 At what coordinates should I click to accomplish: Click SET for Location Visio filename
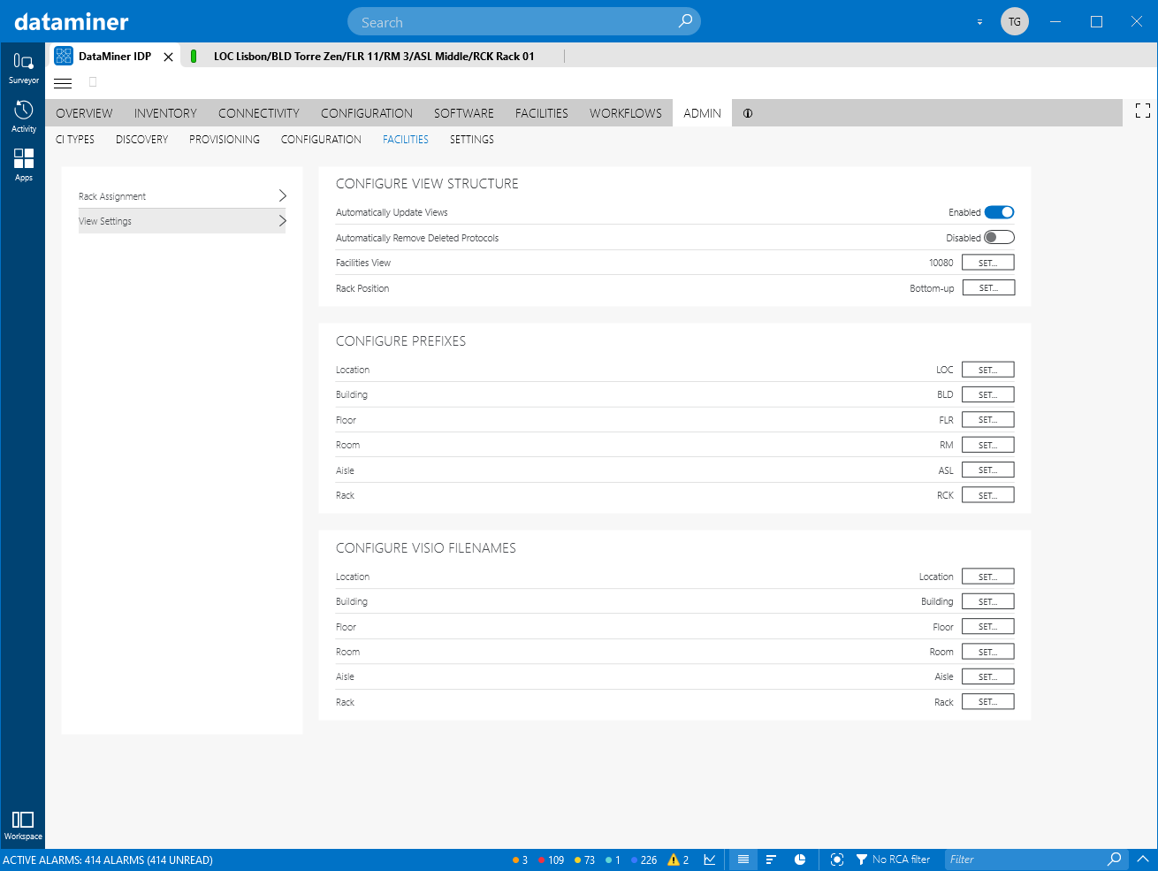988,577
